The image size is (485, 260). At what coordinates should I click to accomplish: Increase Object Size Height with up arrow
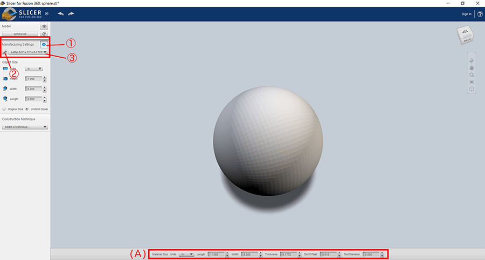tap(45, 77)
